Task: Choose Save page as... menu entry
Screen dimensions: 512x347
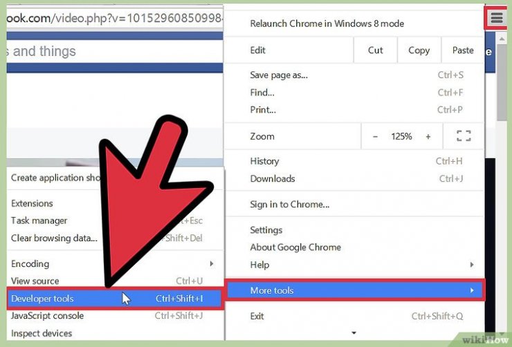Action: [354, 75]
